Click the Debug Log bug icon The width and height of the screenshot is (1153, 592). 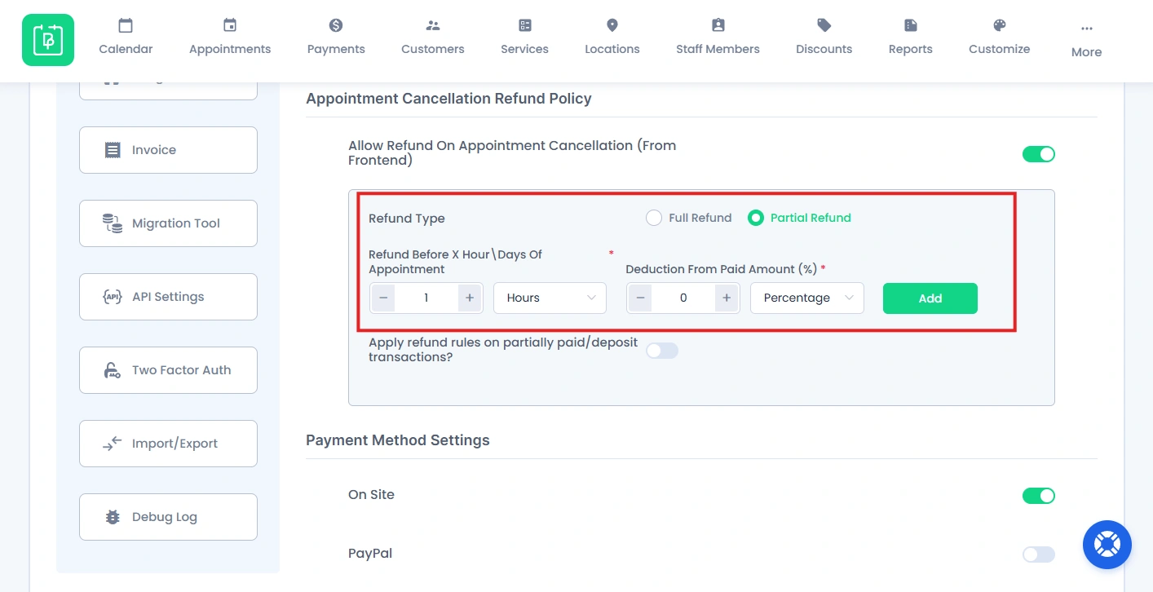[x=113, y=517]
